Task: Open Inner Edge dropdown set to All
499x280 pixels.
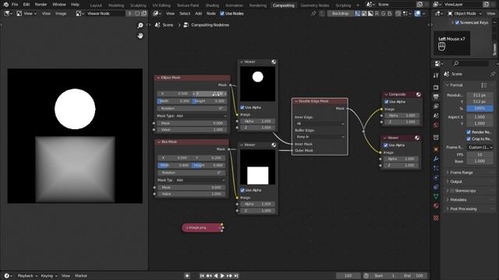Action: pyautogui.click(x=320, y=124)
